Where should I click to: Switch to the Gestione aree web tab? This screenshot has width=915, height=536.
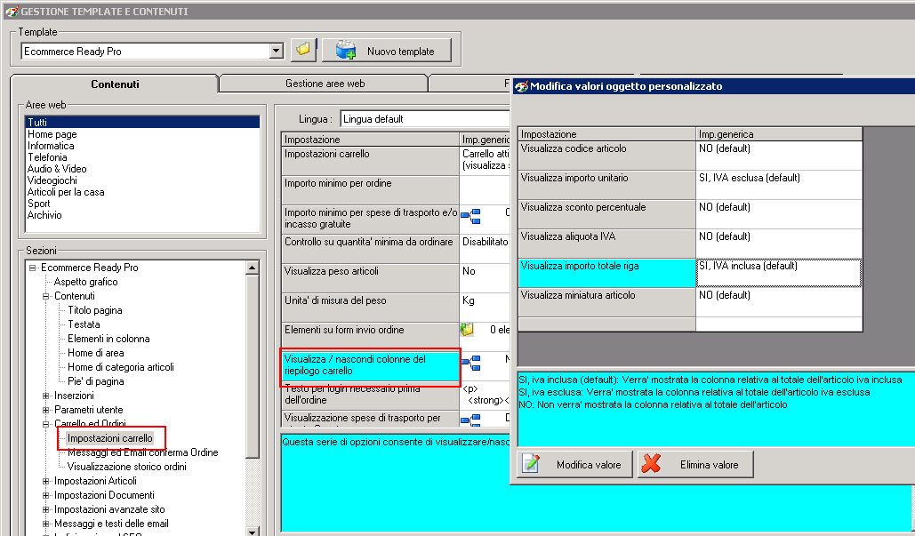[325, 84]
